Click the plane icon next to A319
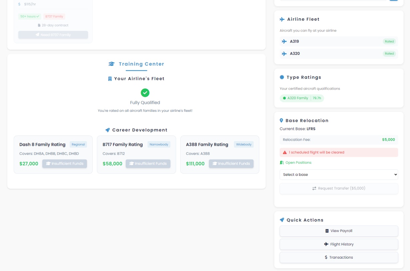This screenshot has height=271, width=410. tap(284, 42)
